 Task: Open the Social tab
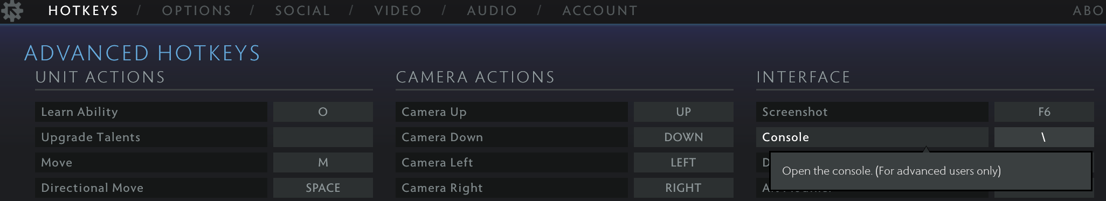(x=302, y=11)
